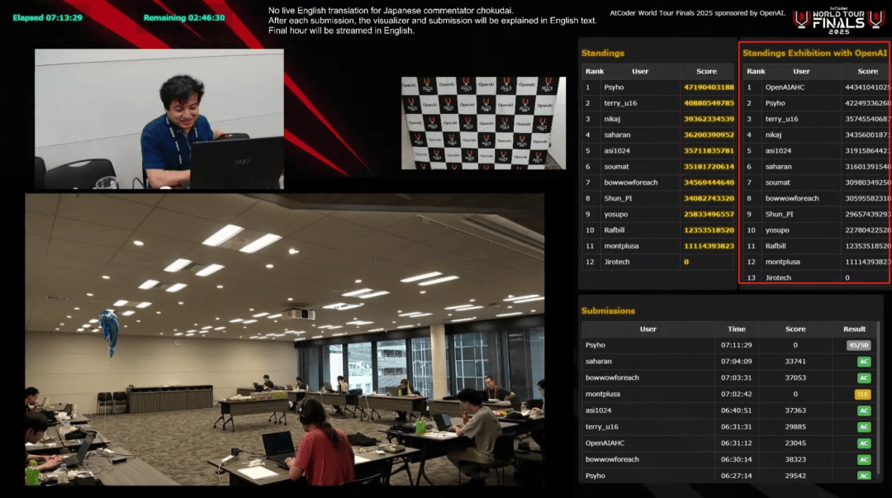Click the AC badge on terry_u16's 06:31:31 submission
This screenshot has width=892, height=498.
point(864,427)
